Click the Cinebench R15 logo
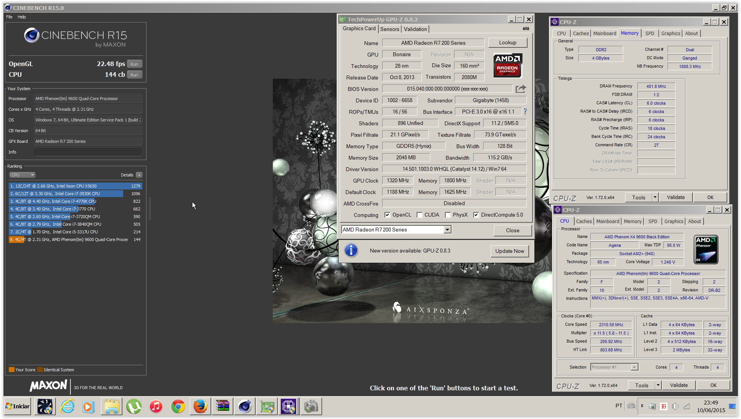 click(75, 38)
